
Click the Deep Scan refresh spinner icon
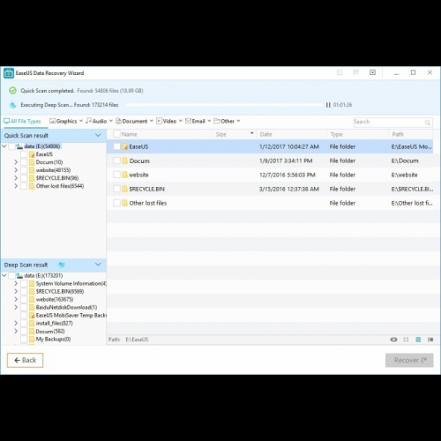(x=61, y=265)
